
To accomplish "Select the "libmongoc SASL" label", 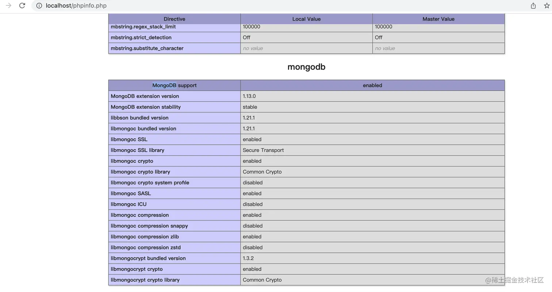I will pos(131,194).
